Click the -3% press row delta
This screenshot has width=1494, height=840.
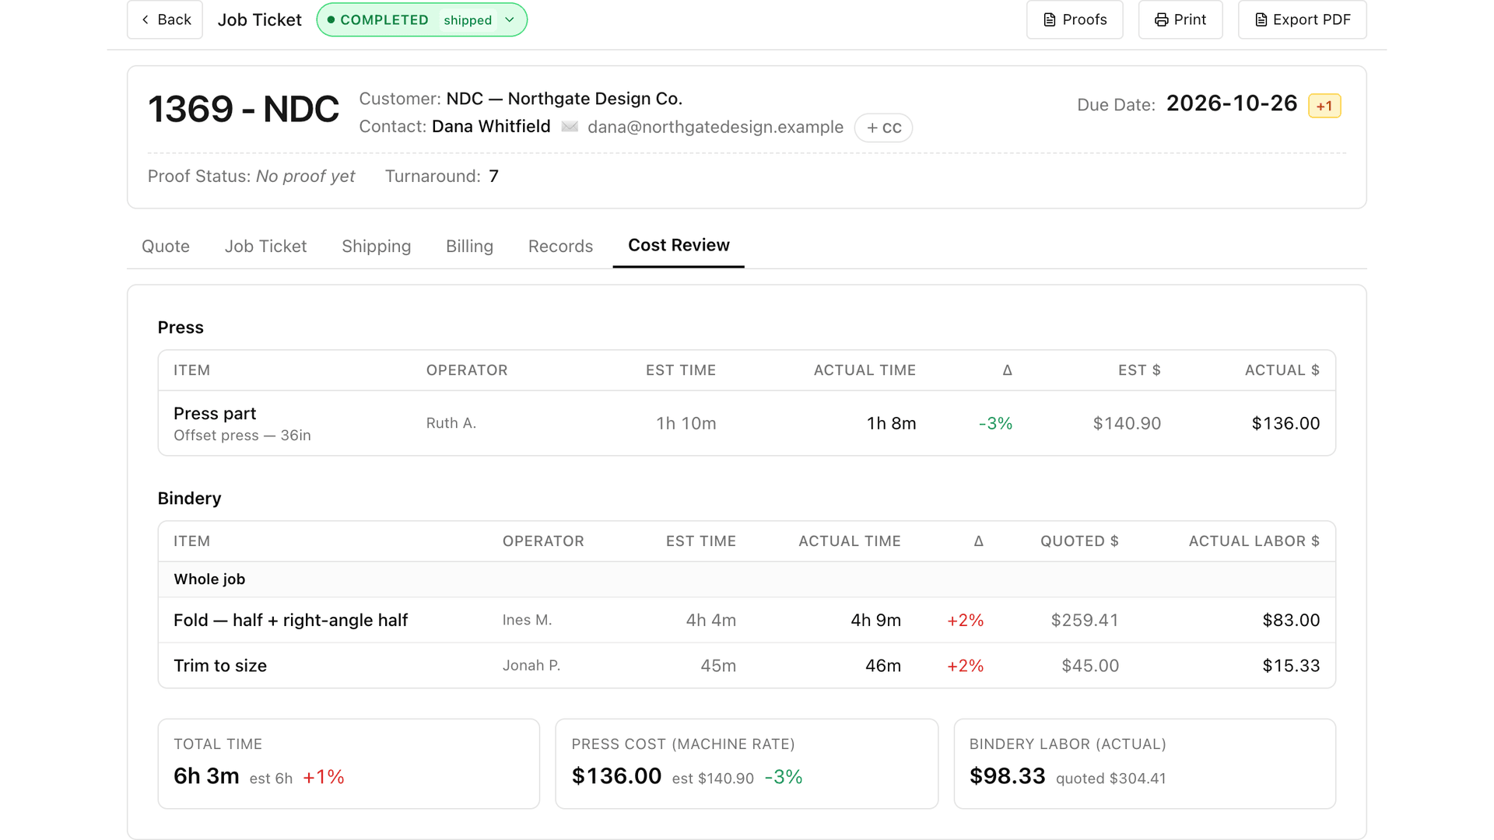point(995,423)
